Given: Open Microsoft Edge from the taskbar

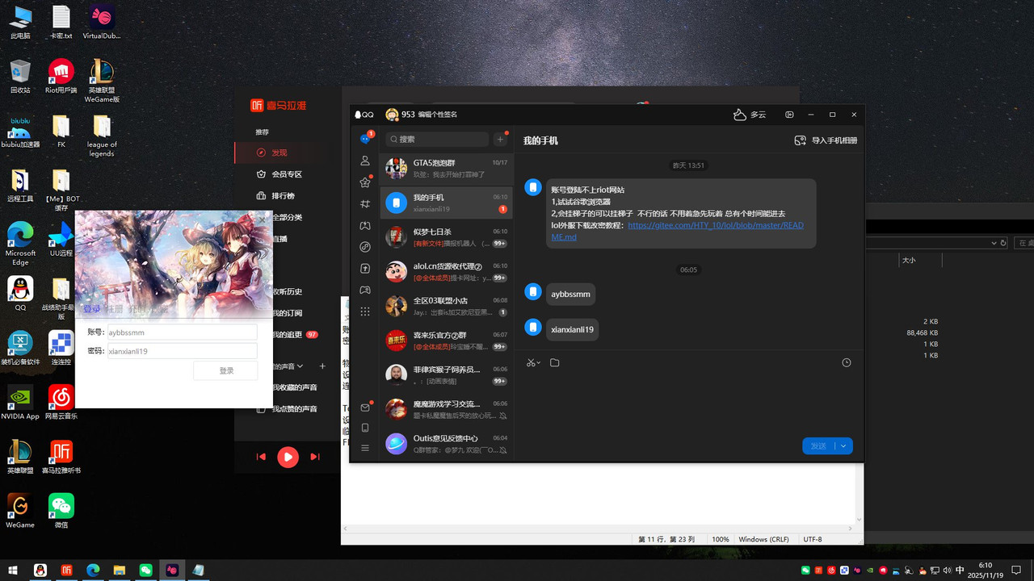Looking at the screenshot, I should click(x=93, y=570).
